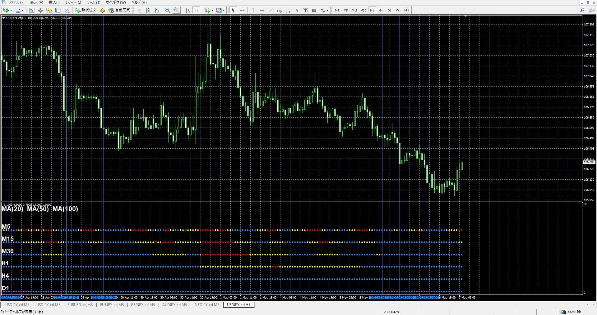597x315 pixels.
Task: Click the 新規注文 new order button
Action: 86,10
